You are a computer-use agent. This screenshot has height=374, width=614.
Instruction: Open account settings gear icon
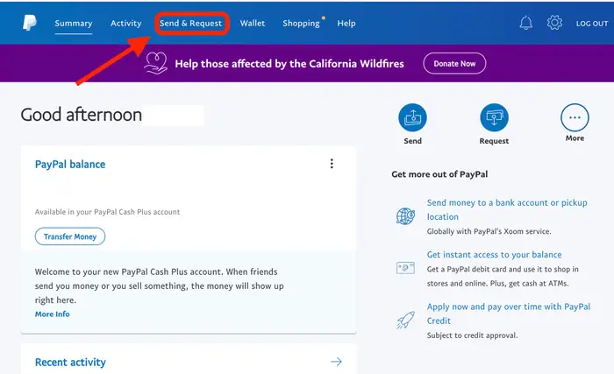pyautogui.click(x=554, y=23)
